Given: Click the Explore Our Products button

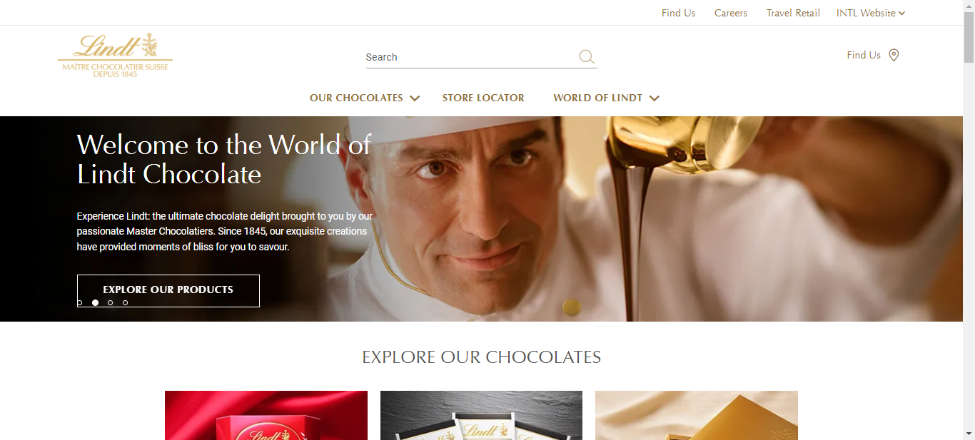Looking at the screenshot, I should tap(168, 291).
